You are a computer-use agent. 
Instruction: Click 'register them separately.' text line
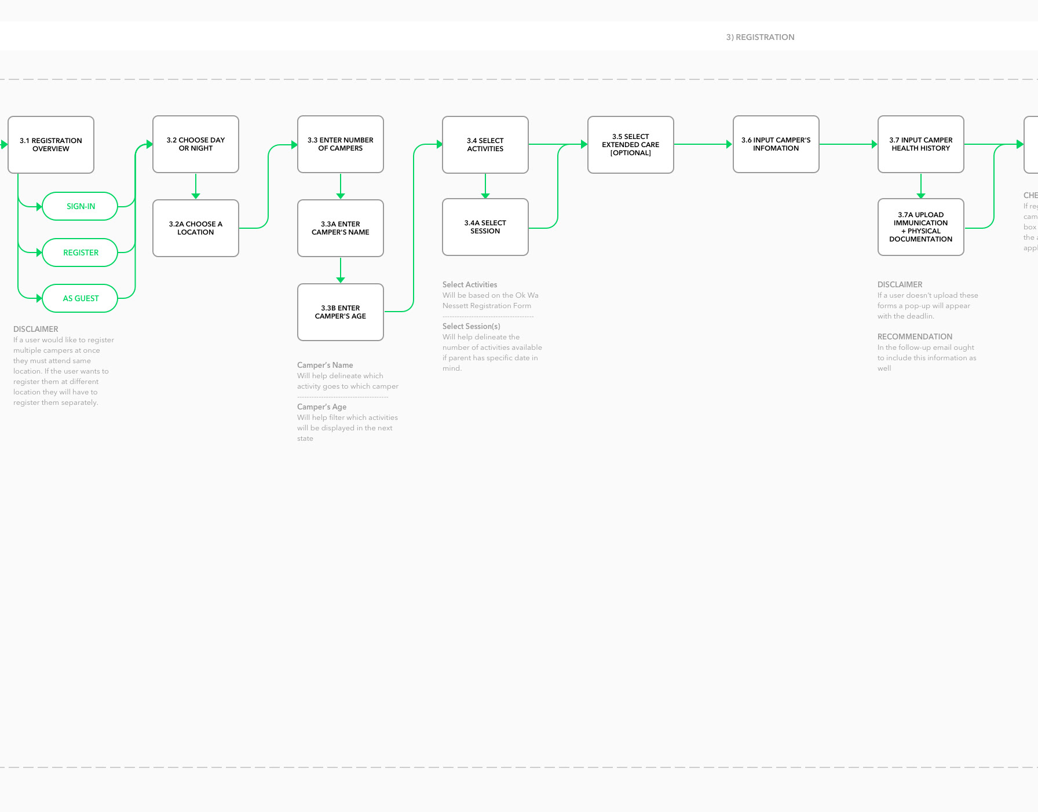click(56, 403)
